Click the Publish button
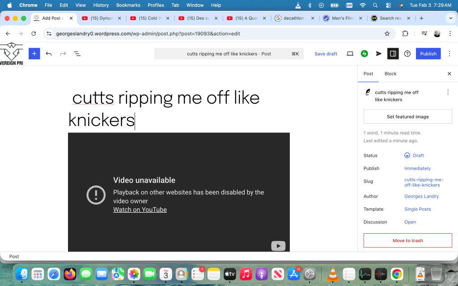458x286 pixels. [428, 54]
